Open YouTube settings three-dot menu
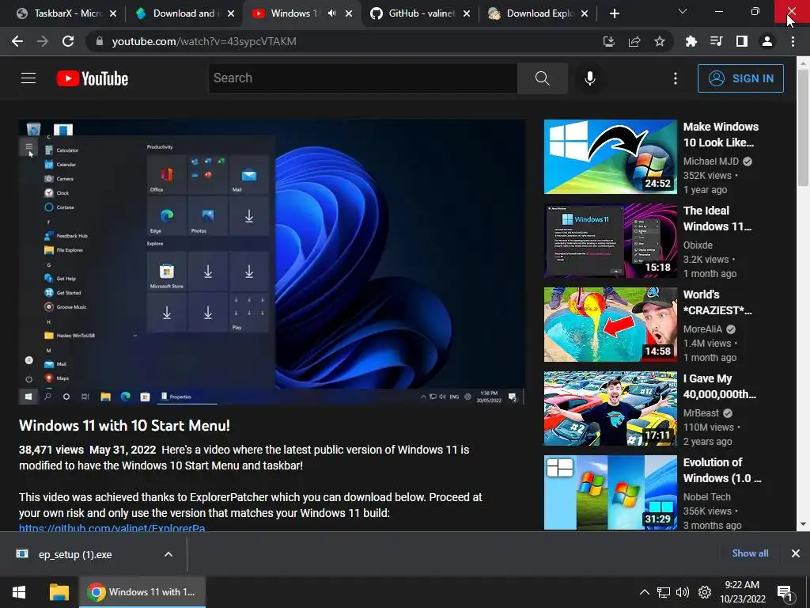Viewport: 810px width, 608px height. coord(676,78)
